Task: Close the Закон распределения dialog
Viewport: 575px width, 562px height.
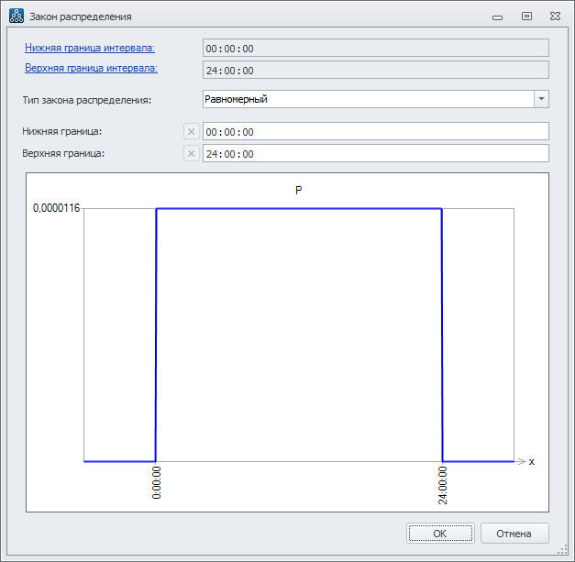Action: [556, 16]
